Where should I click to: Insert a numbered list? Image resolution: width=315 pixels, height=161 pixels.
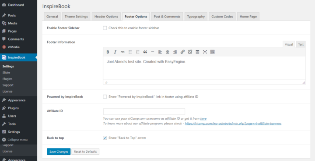(138, 52)
